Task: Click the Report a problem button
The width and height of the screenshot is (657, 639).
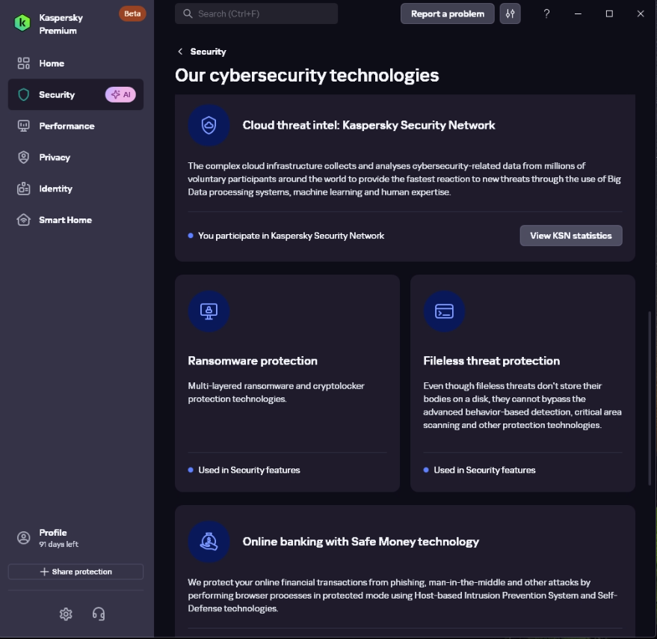Action: pos(448,14)
